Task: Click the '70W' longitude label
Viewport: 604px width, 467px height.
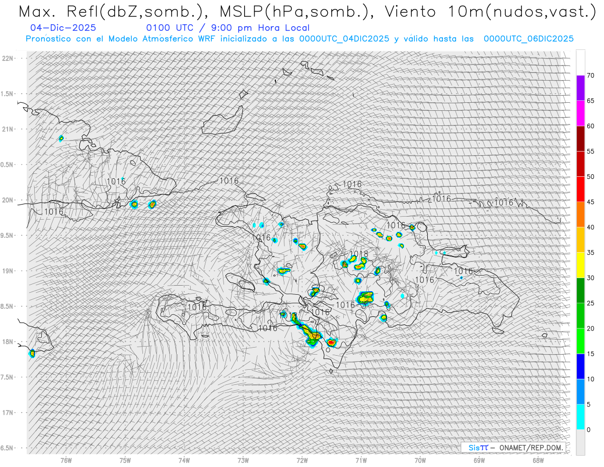Action: [420, 460]
